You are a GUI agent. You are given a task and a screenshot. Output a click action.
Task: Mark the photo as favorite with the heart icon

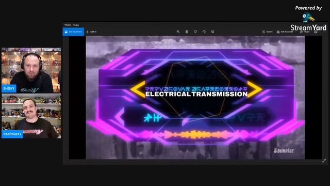click(195, 32)
